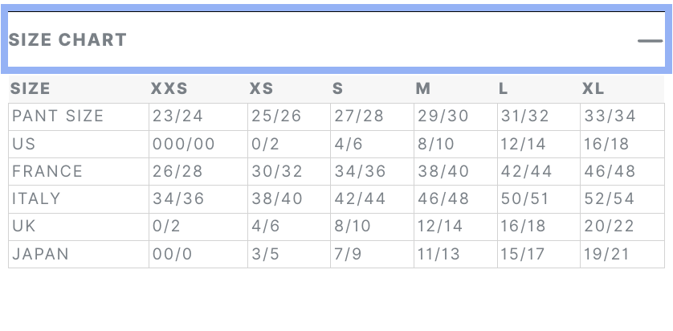Image resolution: width=673 pixels, height=331 pixels.
Task: Click pant size cell 33/34
Action: pos(610,116)
